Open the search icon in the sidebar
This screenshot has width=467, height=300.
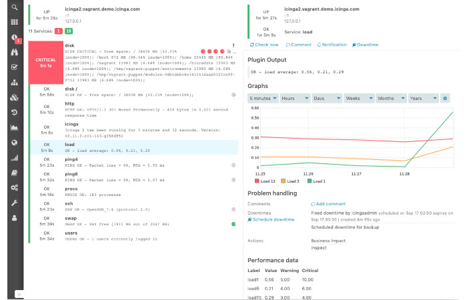[x=14, y=7]
